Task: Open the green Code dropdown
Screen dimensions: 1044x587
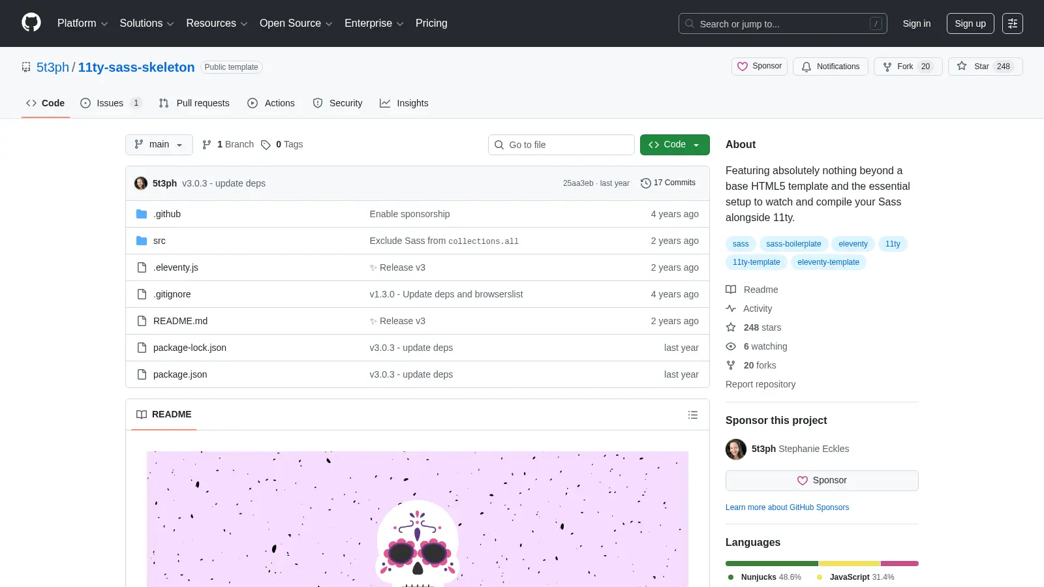Action: 675,145
